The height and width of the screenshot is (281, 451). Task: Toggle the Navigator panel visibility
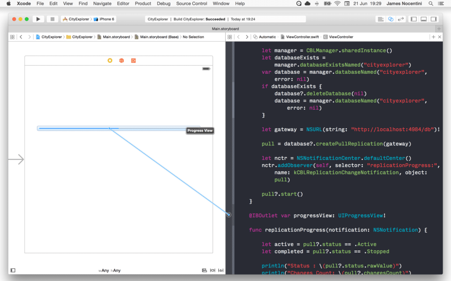[x=414, y=19]
